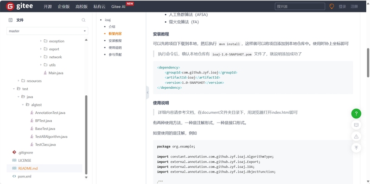
Task: Open pom.xml in the file tree
Action: click(25, 177)
